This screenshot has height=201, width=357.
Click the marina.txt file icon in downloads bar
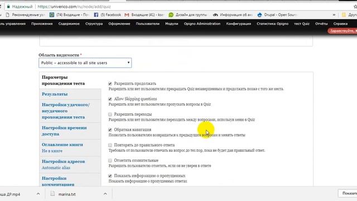tap(52, 194)
